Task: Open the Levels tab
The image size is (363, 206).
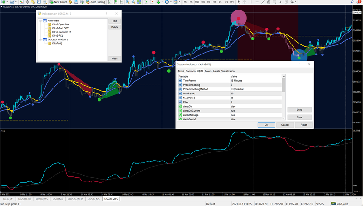Action: coord(216,71)
